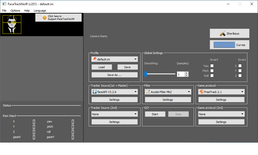This screenshot has width=258, height=155.
Task: Close the FaceTrackNoIR window
Action: click(x=252, y=4)
